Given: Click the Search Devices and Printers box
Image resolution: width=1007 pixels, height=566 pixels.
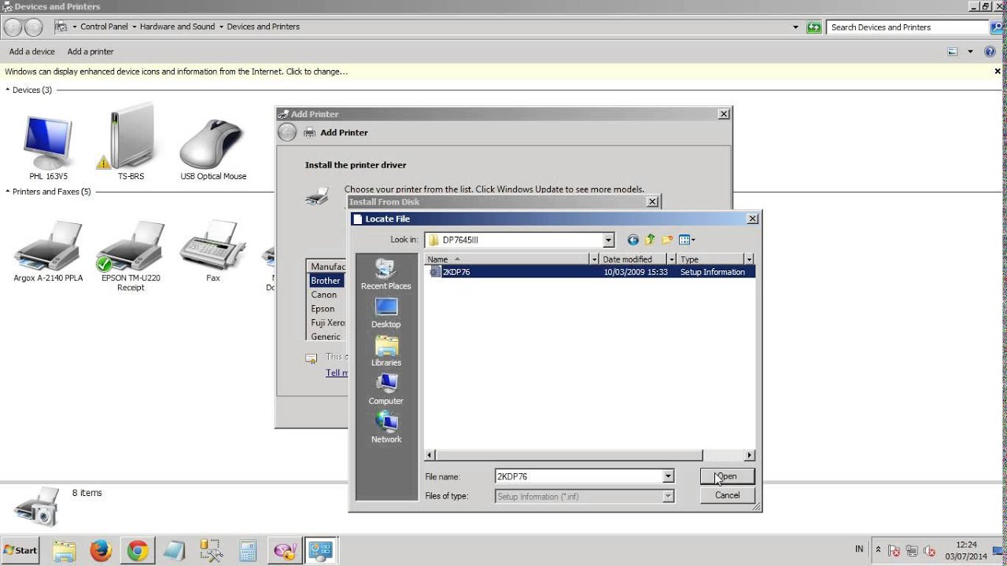Looking at the screenshot, I should pos(909,27).
